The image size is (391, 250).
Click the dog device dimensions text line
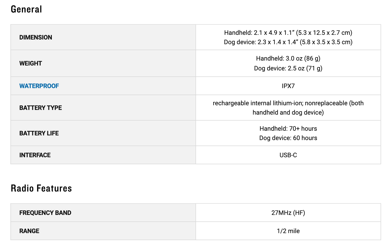tap(288, 42)
